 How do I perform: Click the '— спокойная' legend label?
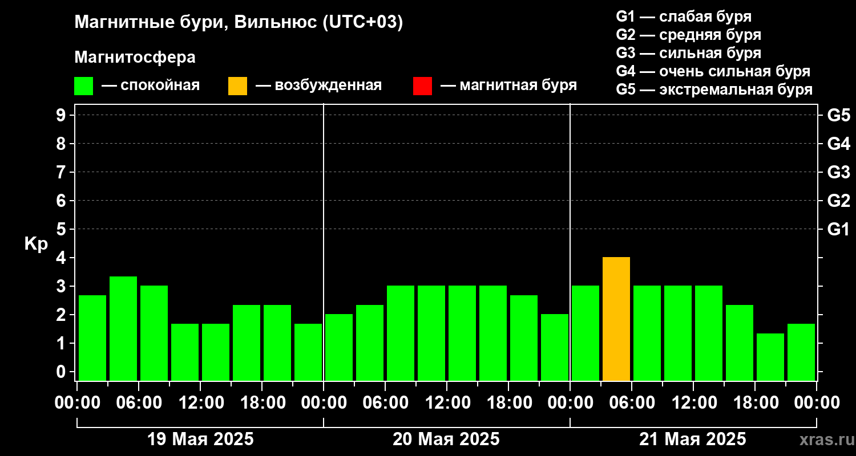[151, 86]
